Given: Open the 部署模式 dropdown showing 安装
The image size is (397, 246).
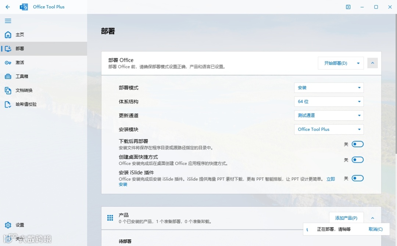Looking at the screenshot, I should [329, 88].
